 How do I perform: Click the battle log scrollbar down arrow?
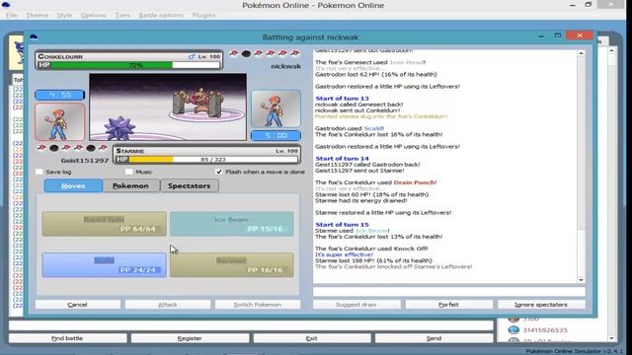pos(581,280)
